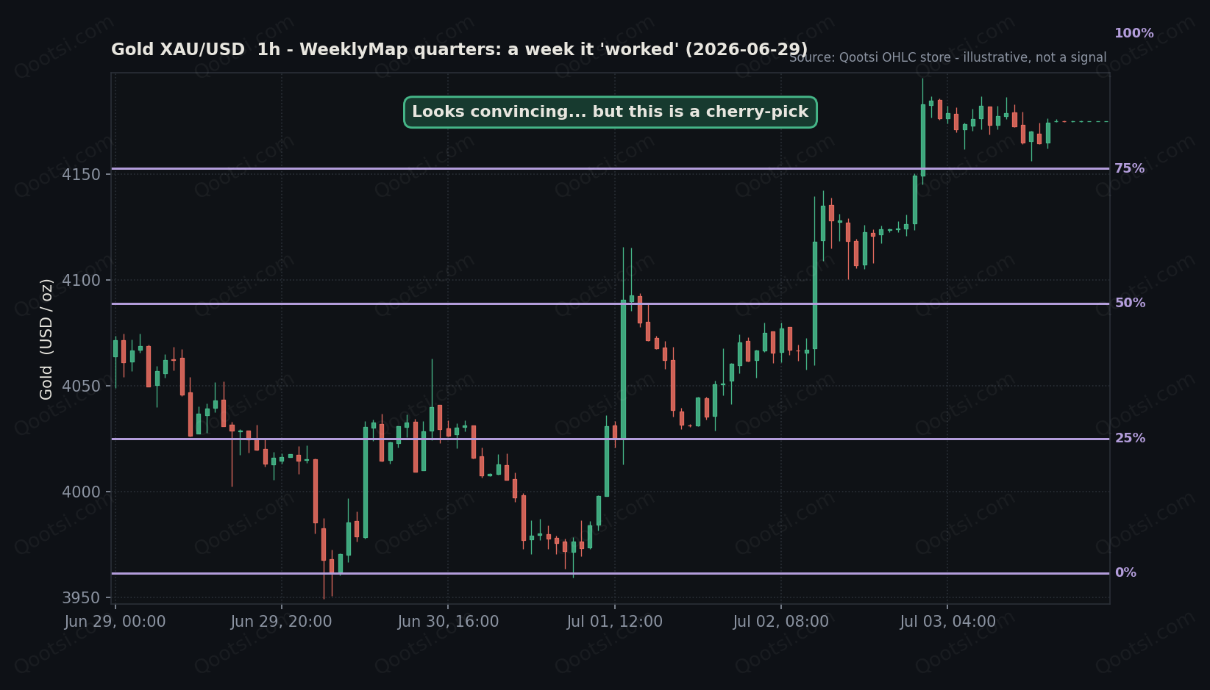Click the chart title text
The image size is (1210, 690).
tap(459, 49)
